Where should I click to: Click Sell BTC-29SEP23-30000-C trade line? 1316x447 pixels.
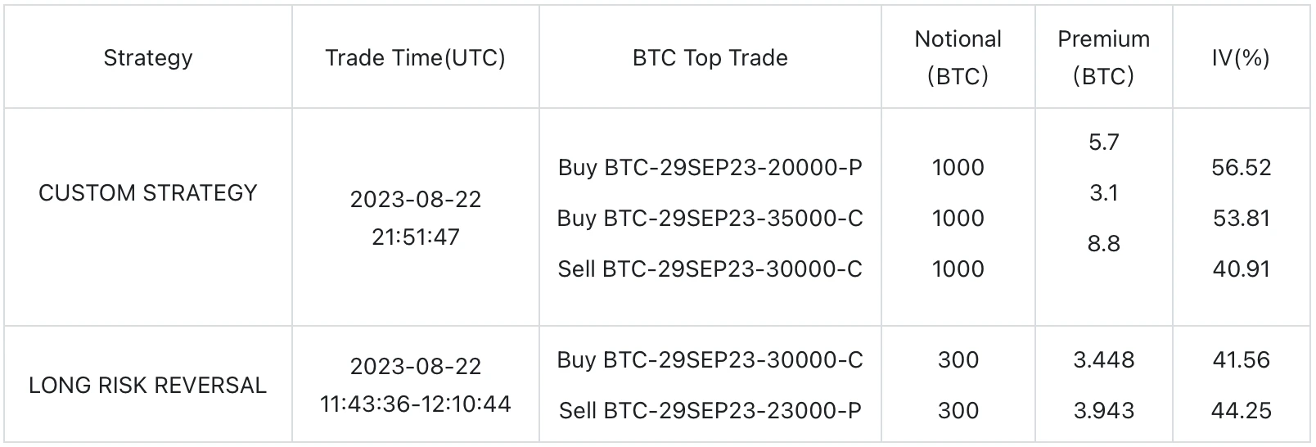(710, 269)
